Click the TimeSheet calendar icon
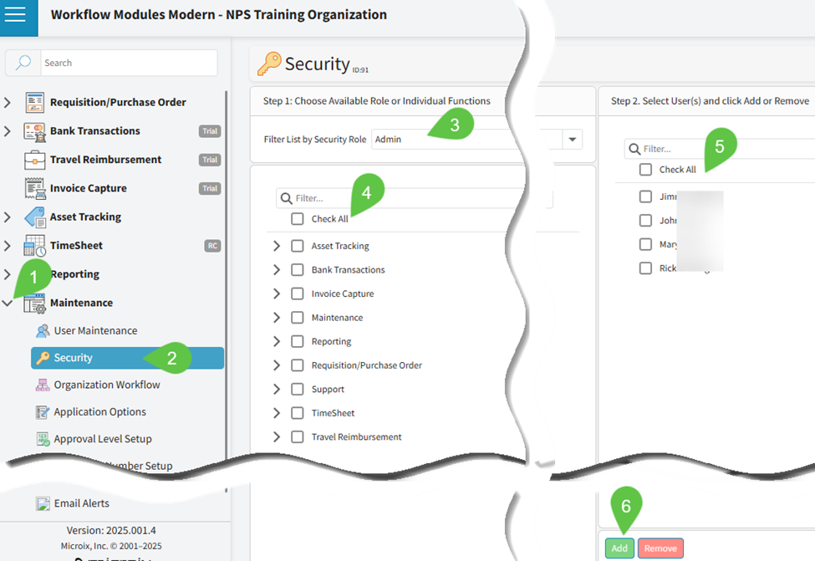This screenshot has height=561, width=815. [35, 246]
